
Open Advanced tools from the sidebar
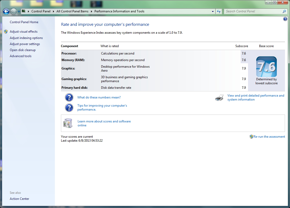[21, 56]
